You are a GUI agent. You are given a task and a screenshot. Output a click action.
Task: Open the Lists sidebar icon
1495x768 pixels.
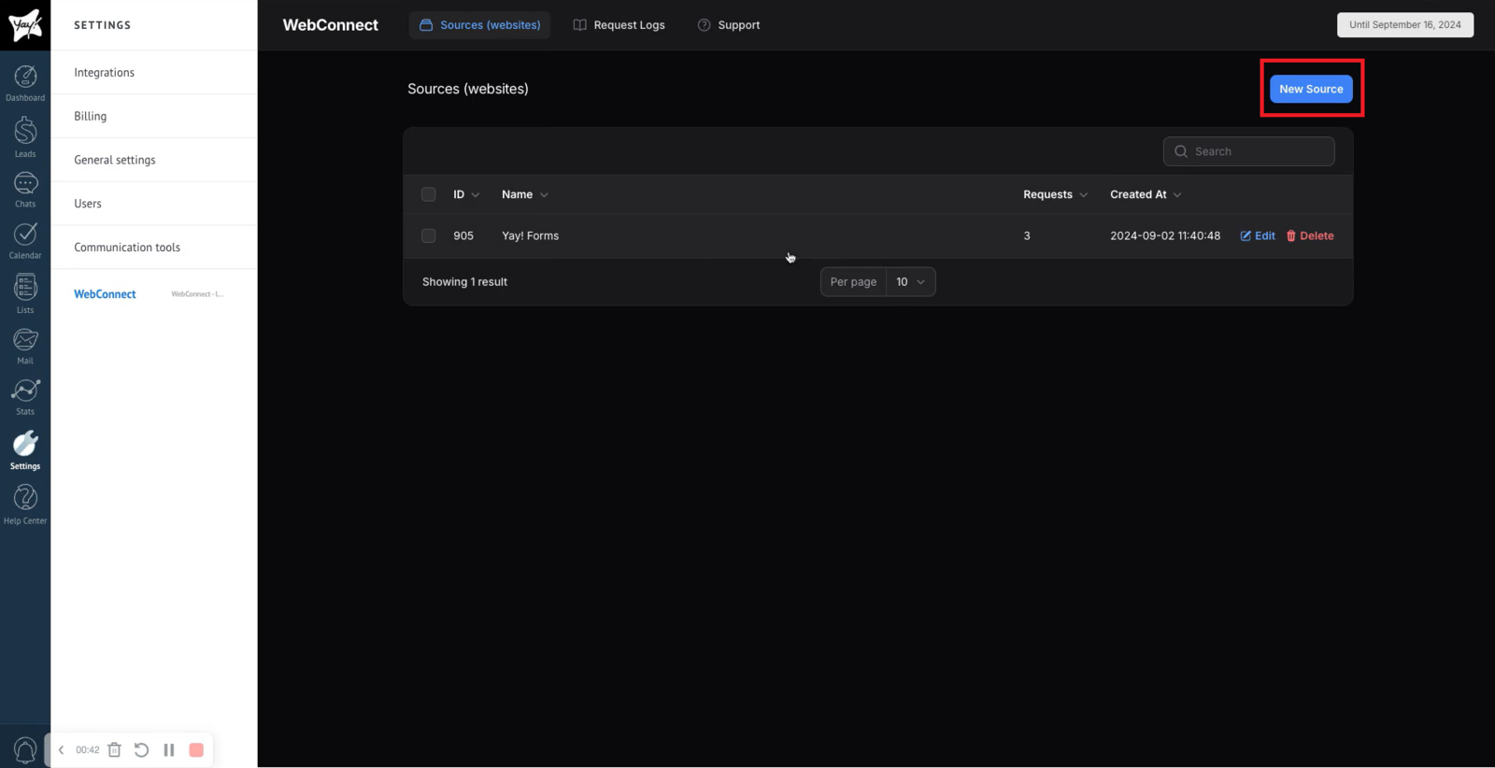click(25, 292)
